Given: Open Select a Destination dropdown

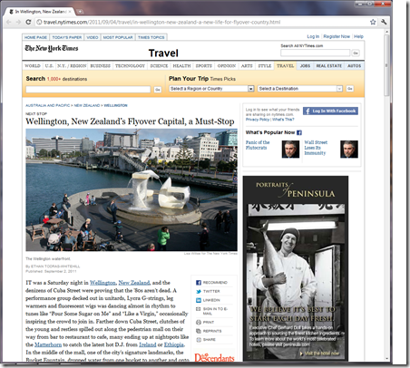Looking at the screenshot, I should (x=300, y=89).
